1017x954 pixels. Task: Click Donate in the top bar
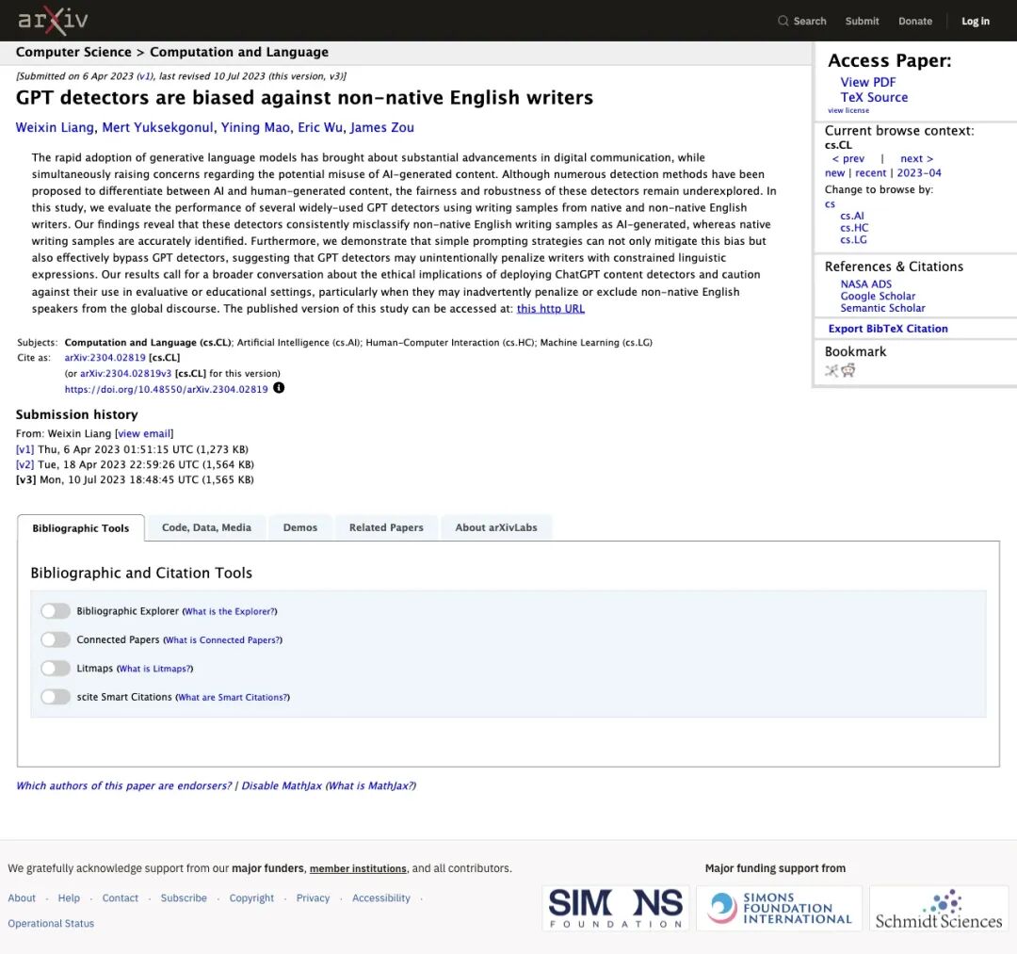915,21
